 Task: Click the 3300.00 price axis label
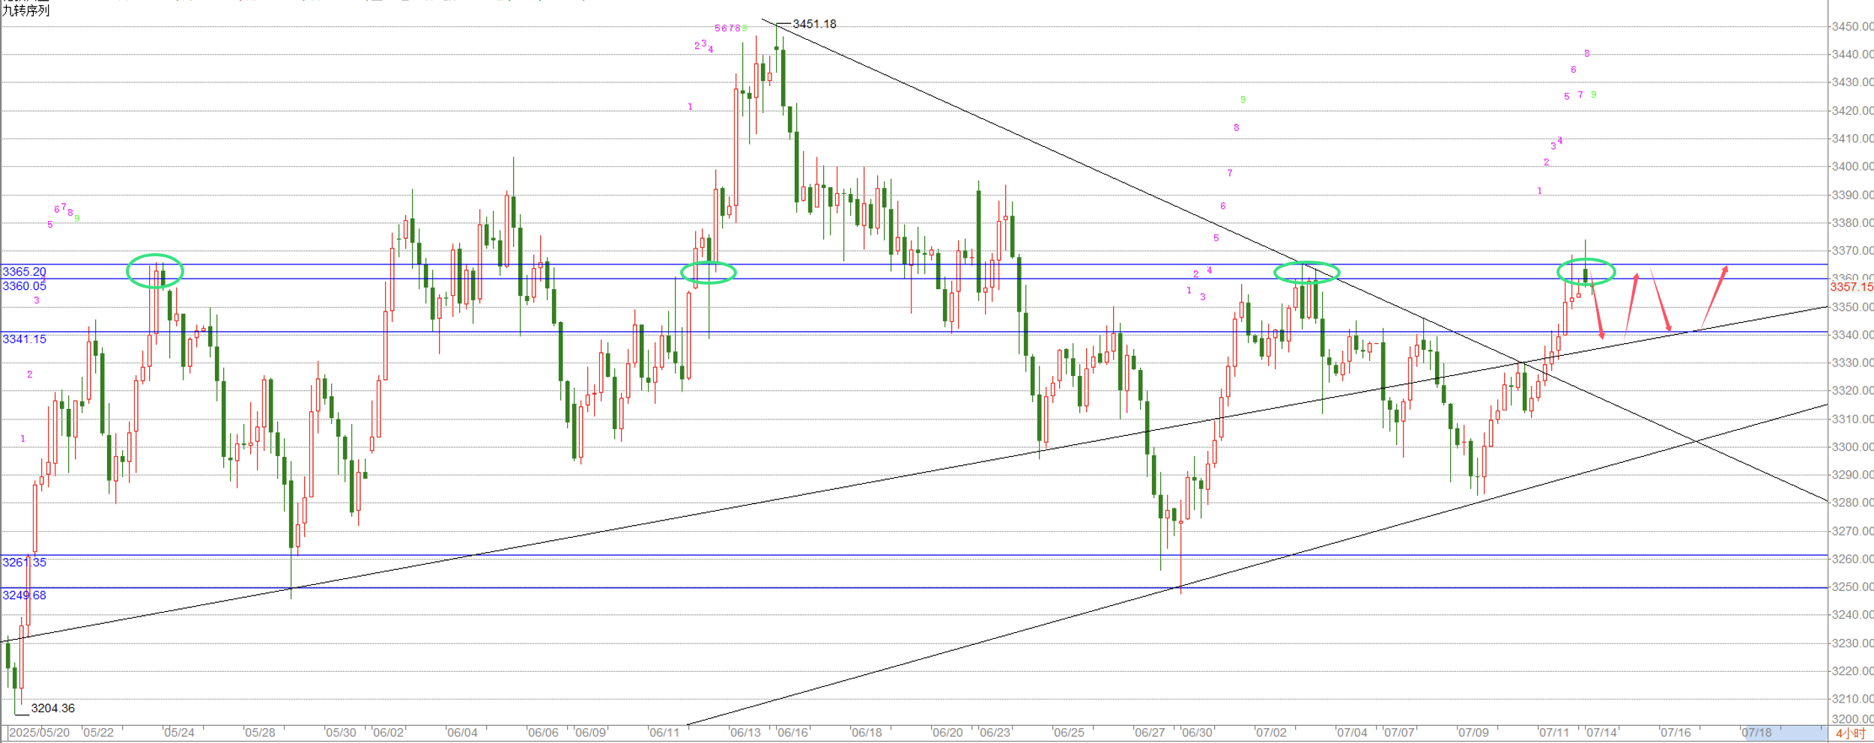1852,447
